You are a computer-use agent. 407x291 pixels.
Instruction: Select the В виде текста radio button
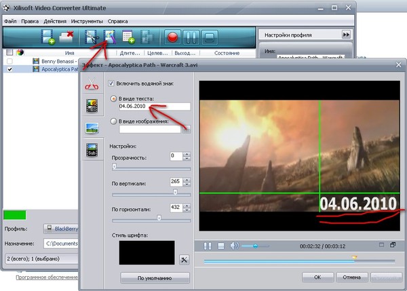pos(113,98)
